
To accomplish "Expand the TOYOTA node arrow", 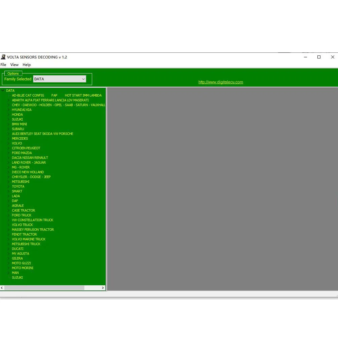I will pos(9,187).
